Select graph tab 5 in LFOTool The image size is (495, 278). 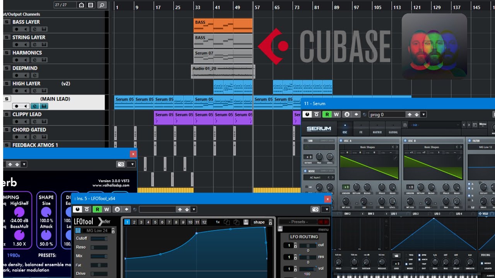pyautogui.click(x=155, y=222)
